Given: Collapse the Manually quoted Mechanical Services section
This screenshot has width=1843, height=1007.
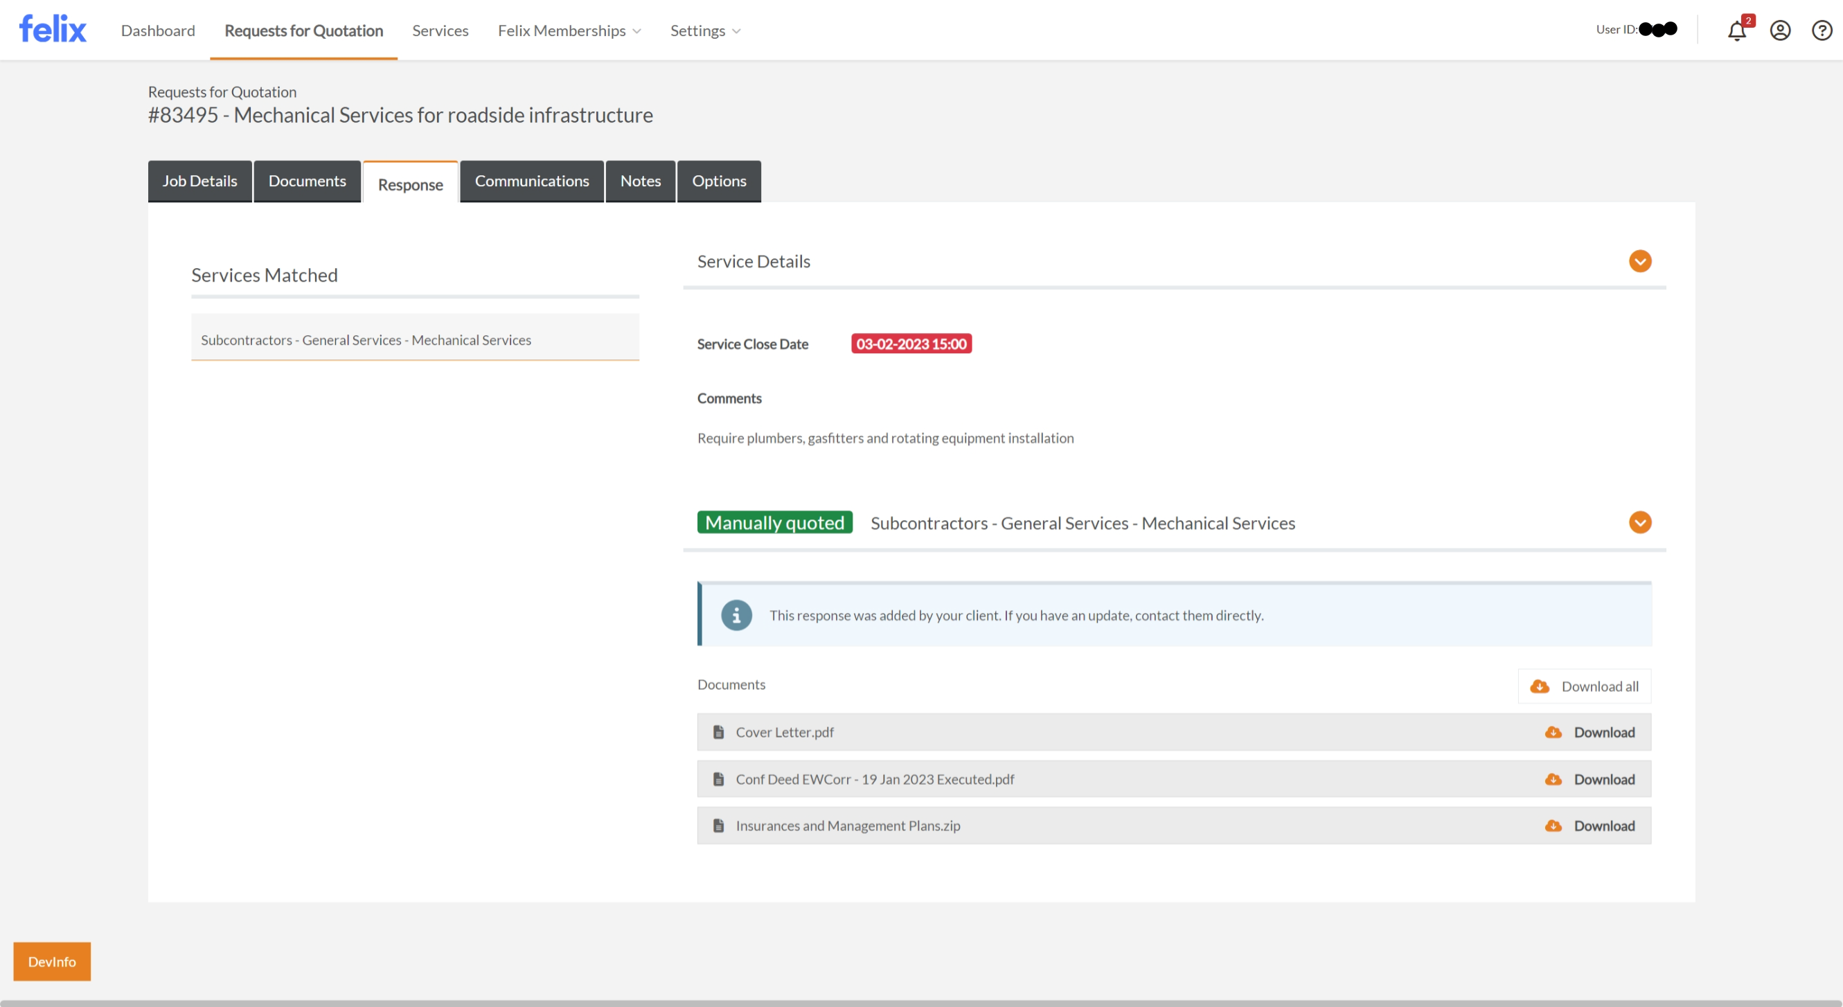Looking at the screenshot, I should coord(1640,523).
